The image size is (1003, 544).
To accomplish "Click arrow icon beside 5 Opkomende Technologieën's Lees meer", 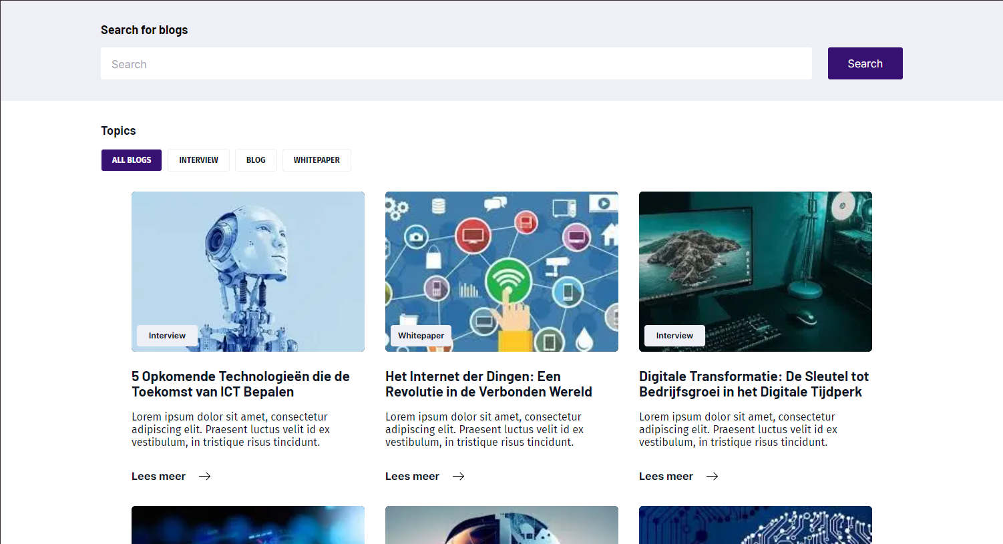I will click(205, 477).
